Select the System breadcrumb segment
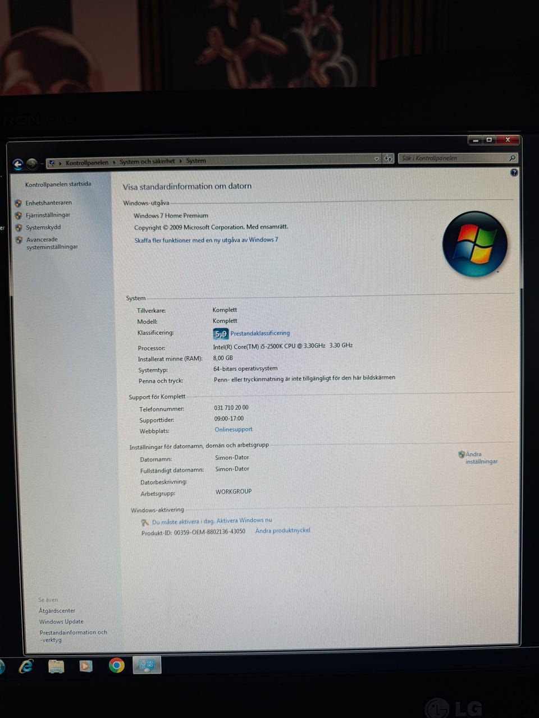This screenshot has height=718, width=539. tap(196, 161)
